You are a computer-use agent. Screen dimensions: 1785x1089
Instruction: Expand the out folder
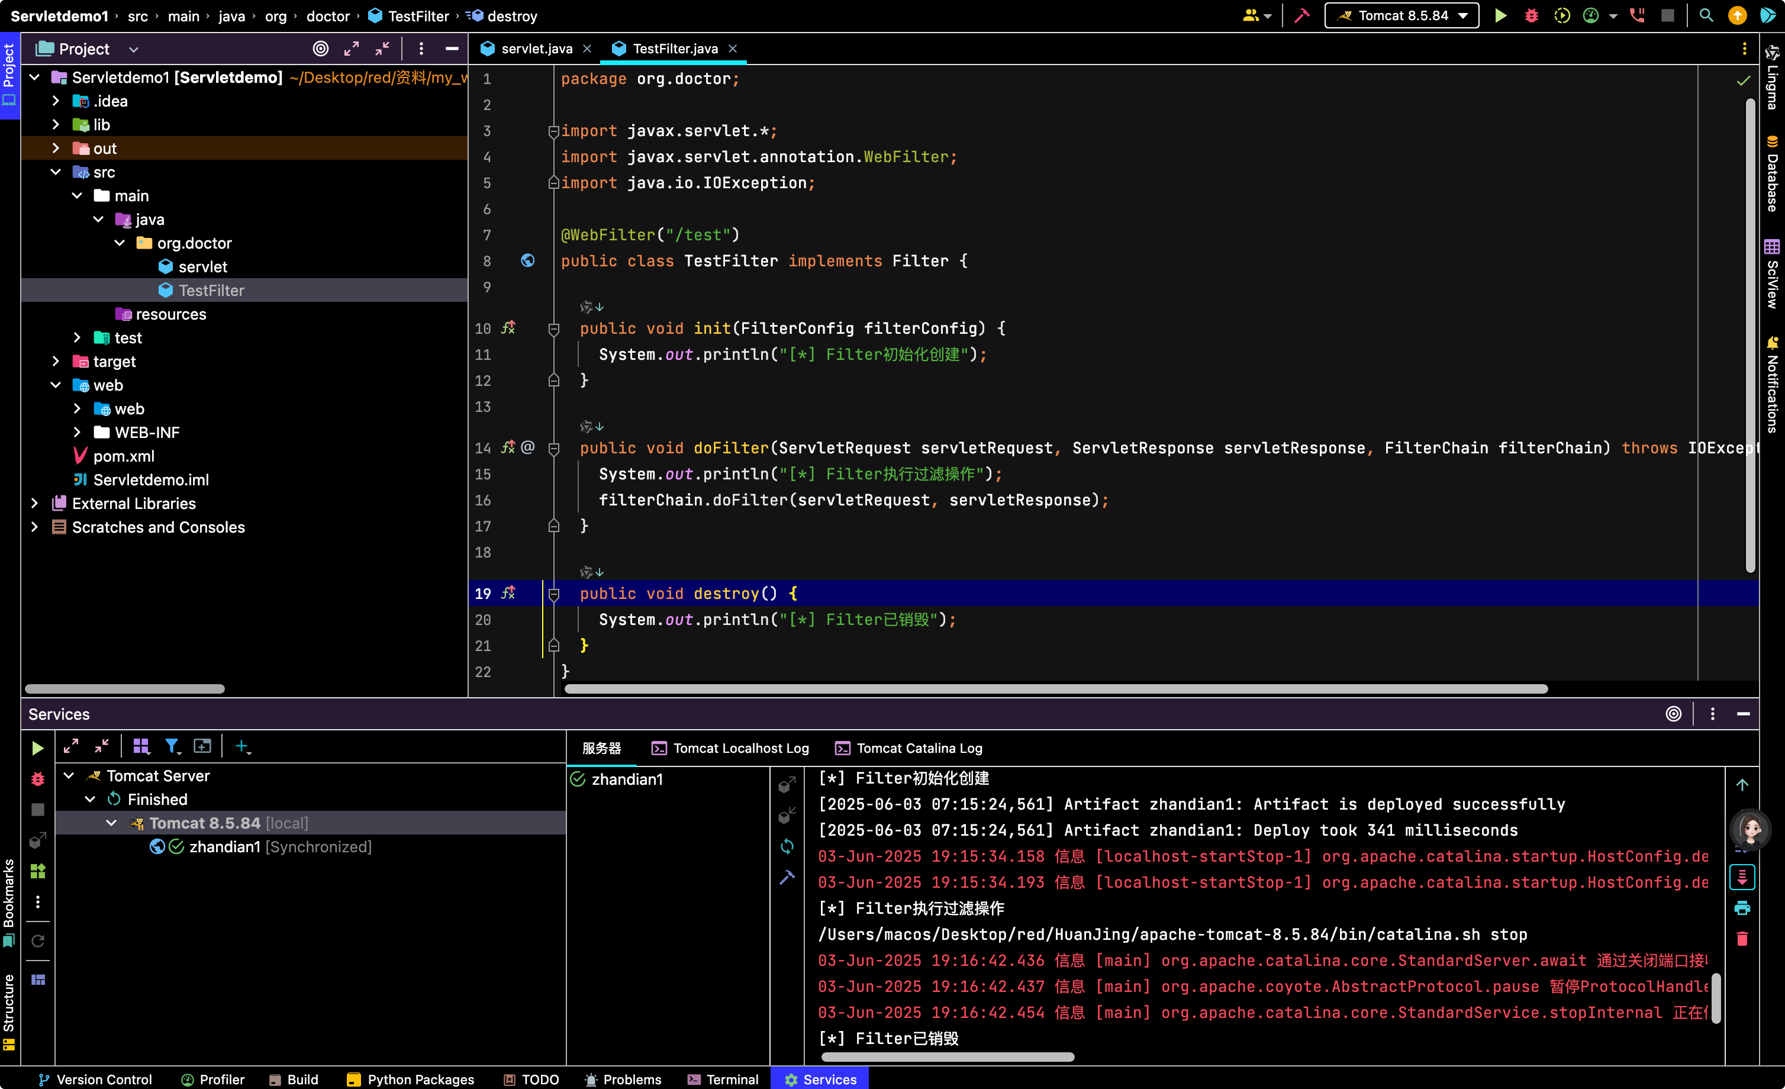56,149
